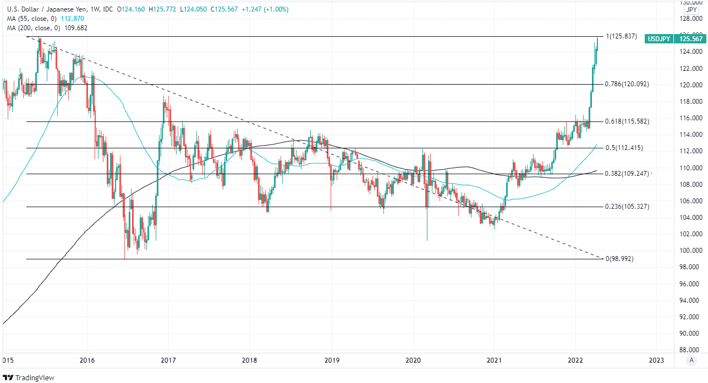Click the USDJPY symbol price tag
708x383 pixels.
tap(660, 39)
